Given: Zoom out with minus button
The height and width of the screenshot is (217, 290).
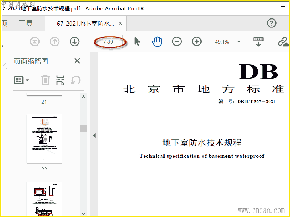Looking at the screenshot, I should pyautogui.click(x=177, y=42).
